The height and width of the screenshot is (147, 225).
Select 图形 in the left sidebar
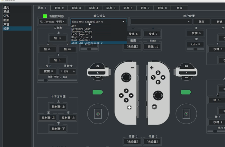(6, 20)
